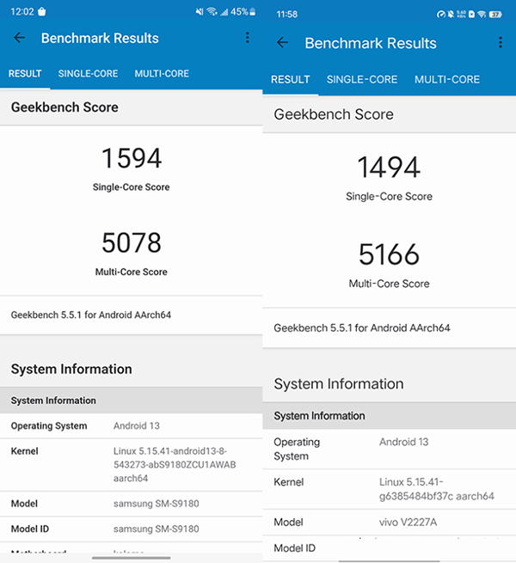This screenshot has width=516, height=563.
Task: Tap the Wi-Fi icon in left status bar
Action: (211, 12)
